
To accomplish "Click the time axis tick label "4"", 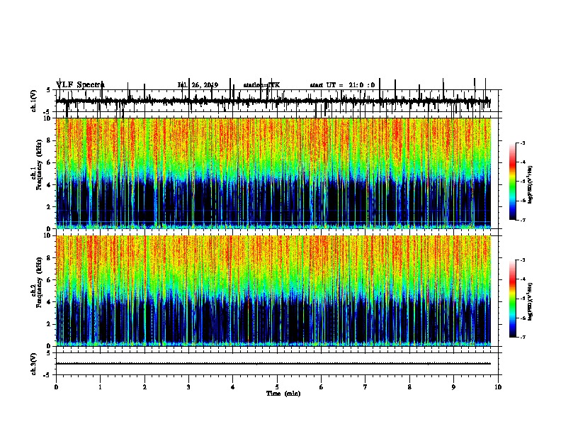I will click(233, 387).
